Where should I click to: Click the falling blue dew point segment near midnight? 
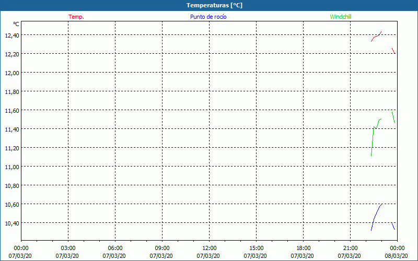coord(393,227)
